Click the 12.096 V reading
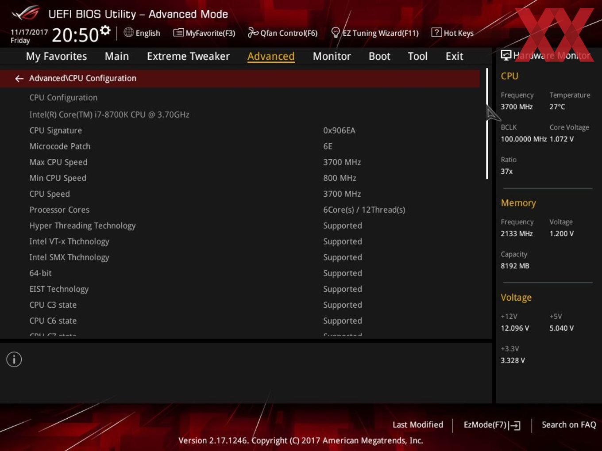This screenshot has height=451, width=602. point(515,328)
